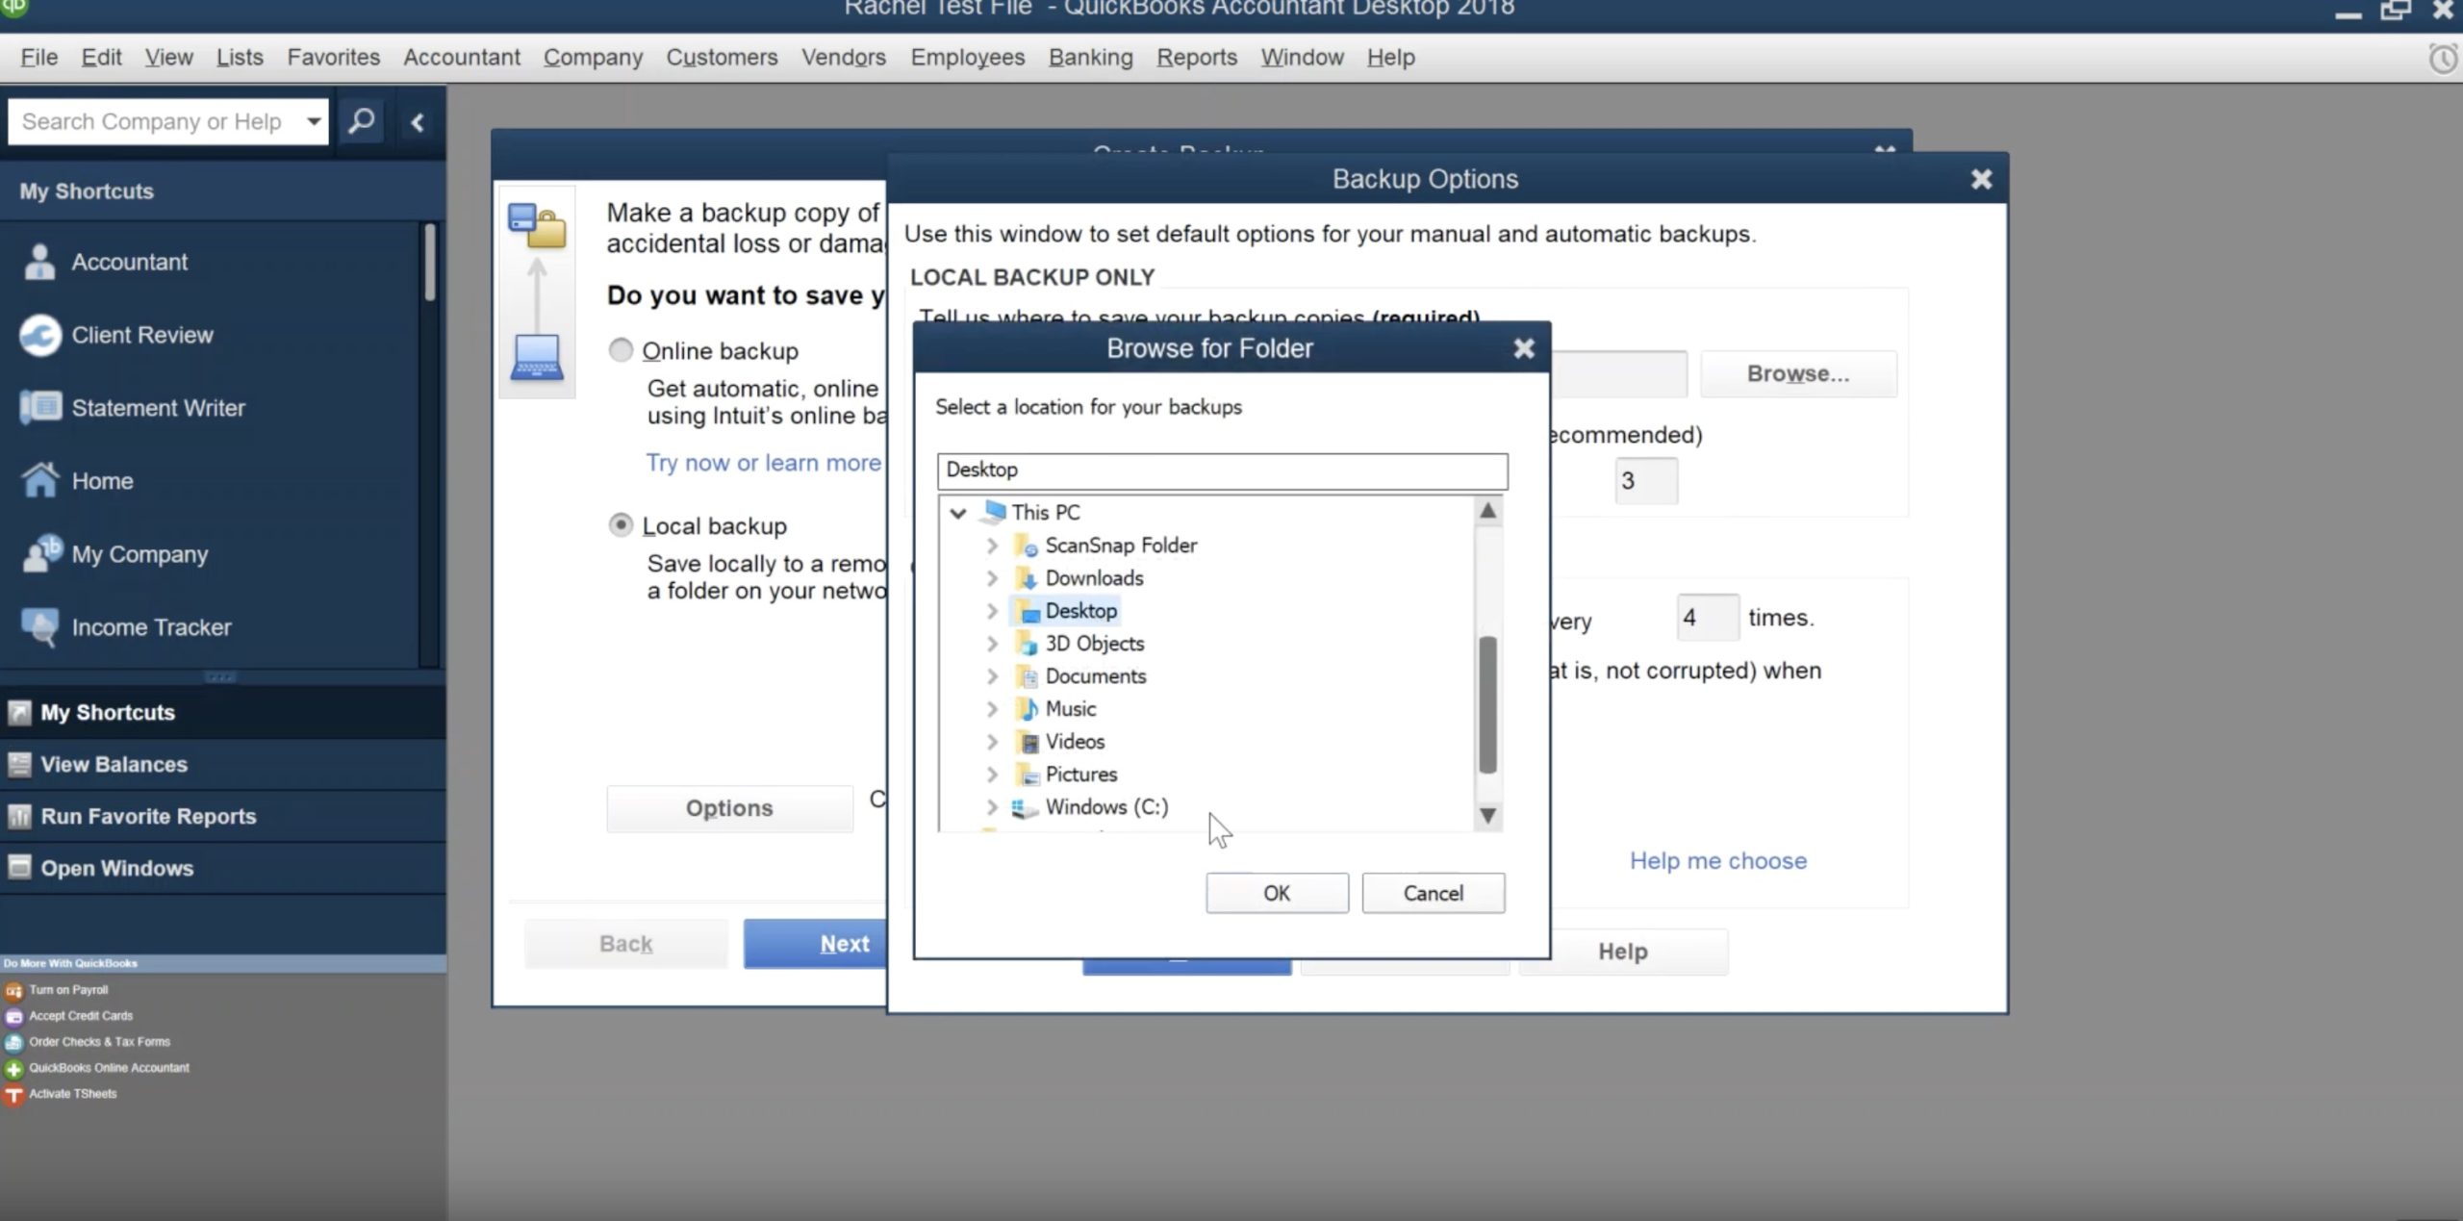Open the File menu
The height and width of the screenshot is (1221, 2463).
tap(38, 57)
